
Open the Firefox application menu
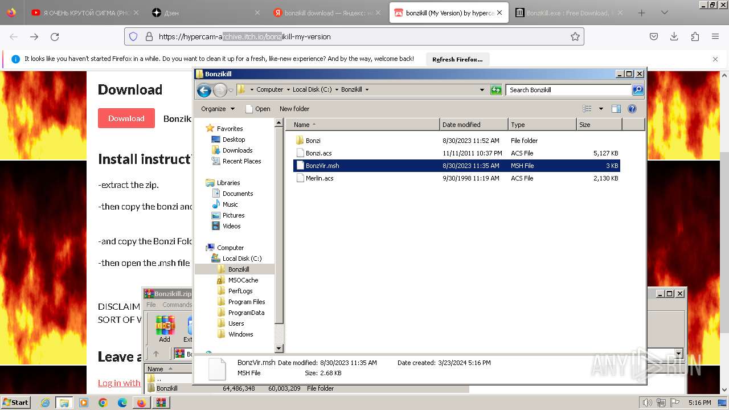tap(715, 36)
